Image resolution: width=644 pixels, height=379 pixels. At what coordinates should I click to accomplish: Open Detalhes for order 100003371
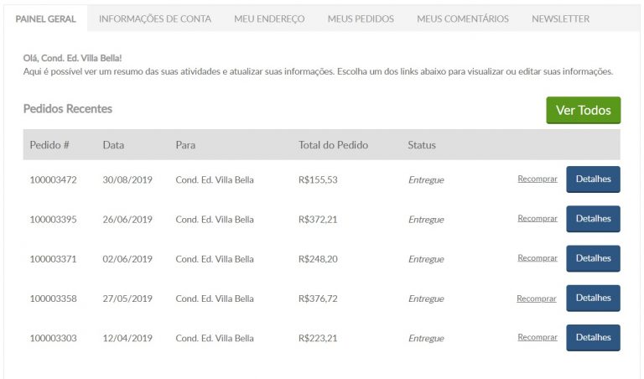[593, 258]
